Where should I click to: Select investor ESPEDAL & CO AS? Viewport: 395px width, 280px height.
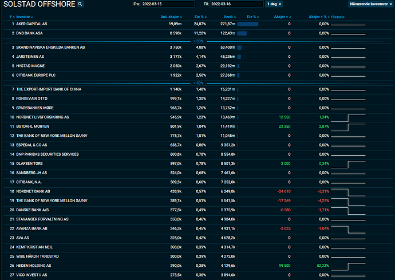(31, 145)
